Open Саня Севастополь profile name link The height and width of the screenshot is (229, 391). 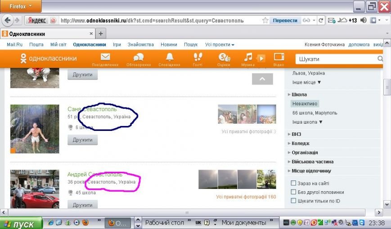point(92,109)
